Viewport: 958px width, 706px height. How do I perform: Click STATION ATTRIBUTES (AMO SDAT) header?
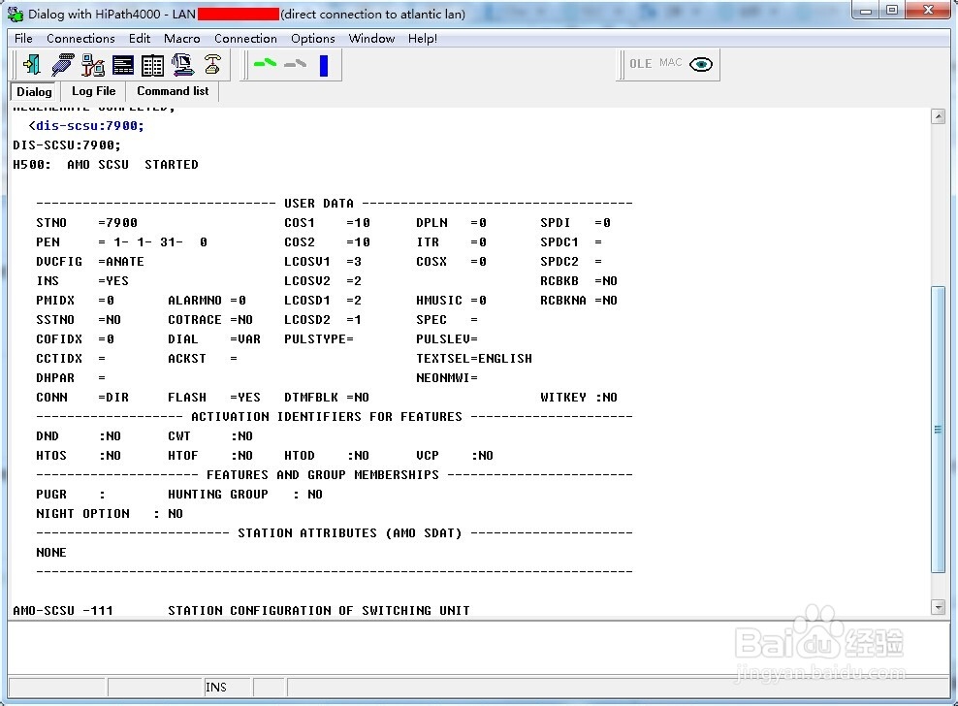coord(350,533)
